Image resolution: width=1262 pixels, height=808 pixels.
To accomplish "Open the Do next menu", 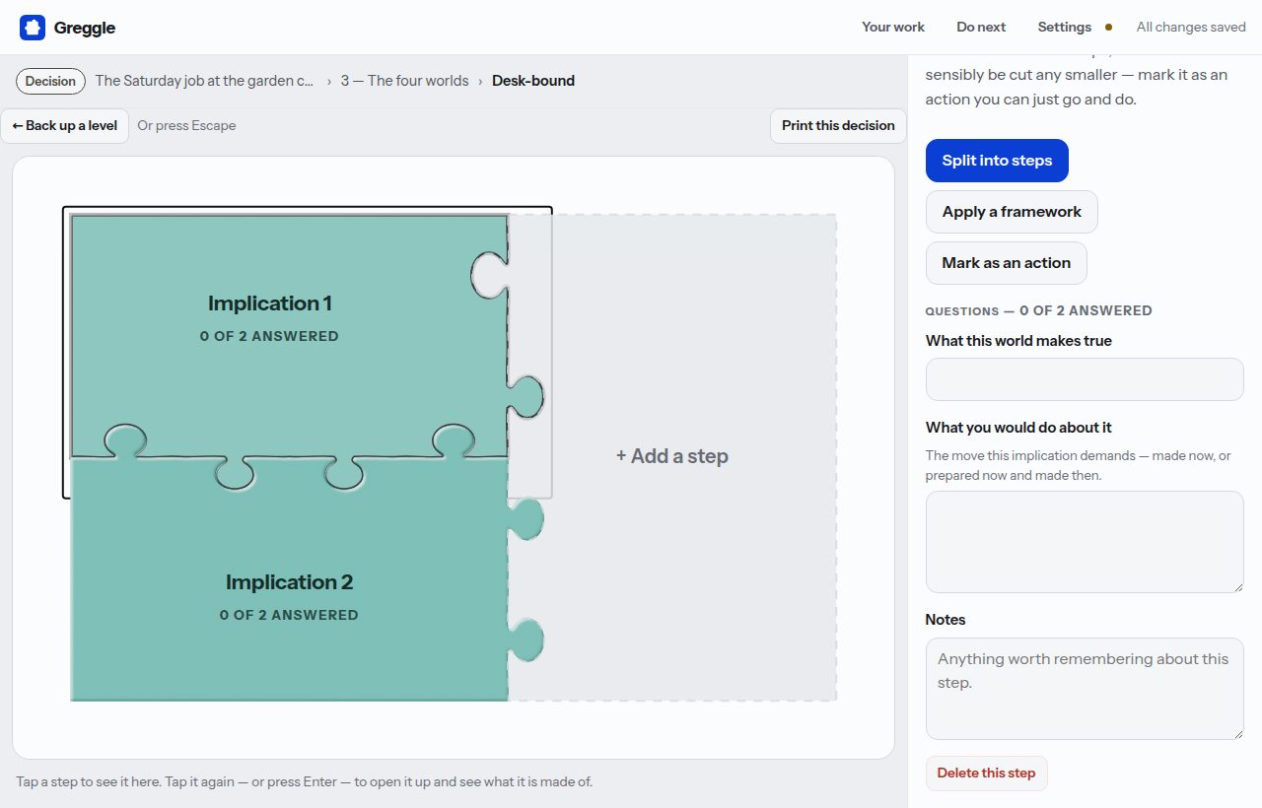I will click(981, 28).
